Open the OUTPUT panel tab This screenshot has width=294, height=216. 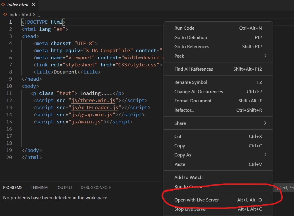coord(65,188)
